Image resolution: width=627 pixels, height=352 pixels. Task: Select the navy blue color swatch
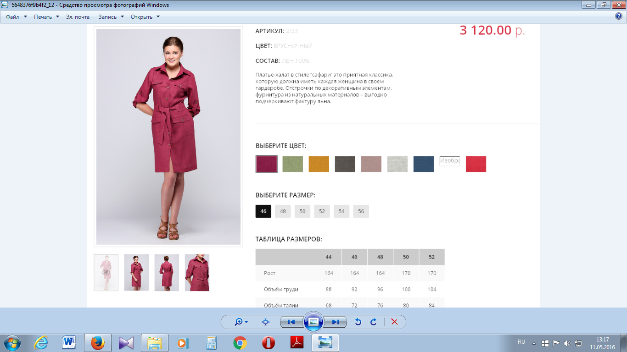424,164
